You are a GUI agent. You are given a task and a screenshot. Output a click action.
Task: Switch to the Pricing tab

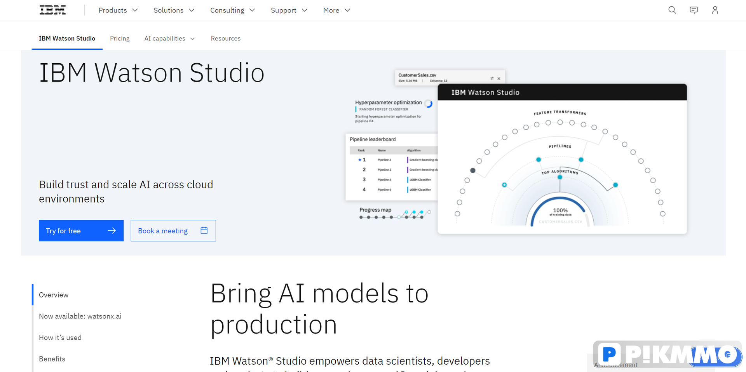click(x=120, y=38)
